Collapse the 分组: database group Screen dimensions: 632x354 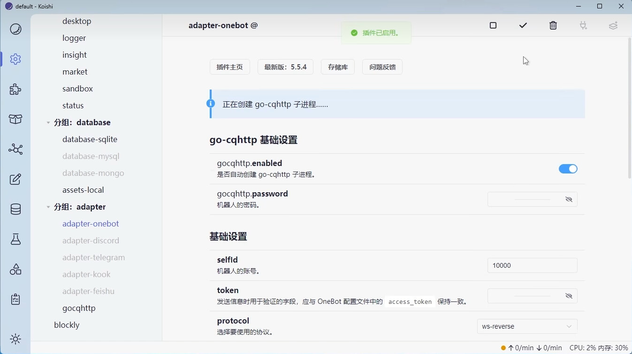[48, 122]
